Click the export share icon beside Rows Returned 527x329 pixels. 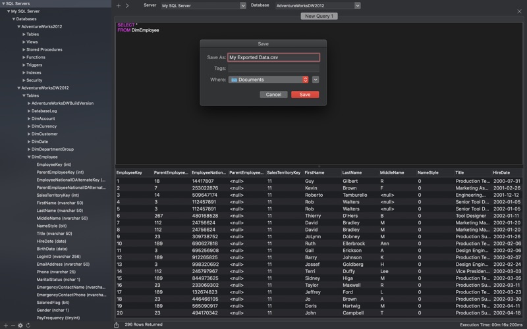[x=117, y=324]
